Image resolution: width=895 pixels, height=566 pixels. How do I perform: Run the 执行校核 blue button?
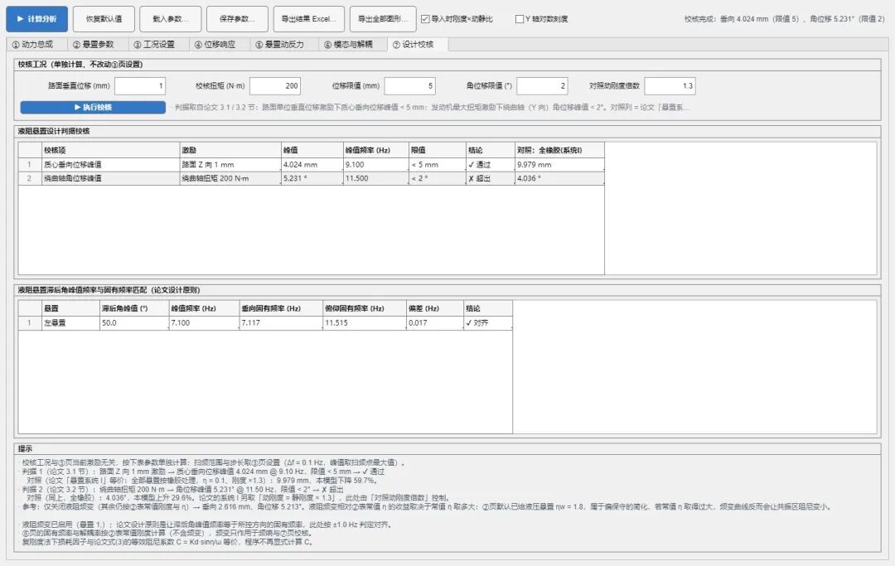[x=93, y=107]
